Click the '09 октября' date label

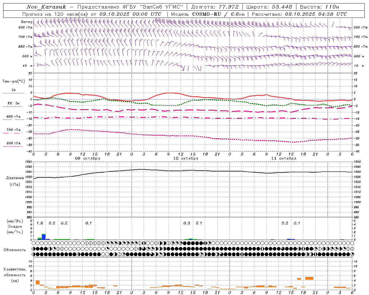(x=88, y=158)
